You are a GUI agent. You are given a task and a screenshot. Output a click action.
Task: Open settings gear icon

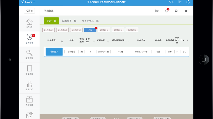(186, 11)
